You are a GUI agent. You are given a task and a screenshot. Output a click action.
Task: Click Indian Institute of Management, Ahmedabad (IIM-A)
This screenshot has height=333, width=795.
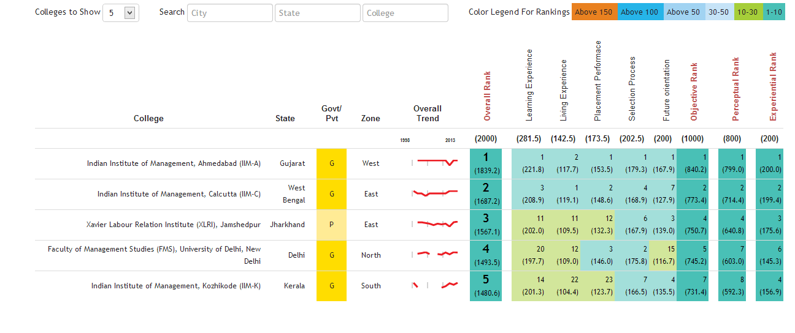tap(174, 163)
